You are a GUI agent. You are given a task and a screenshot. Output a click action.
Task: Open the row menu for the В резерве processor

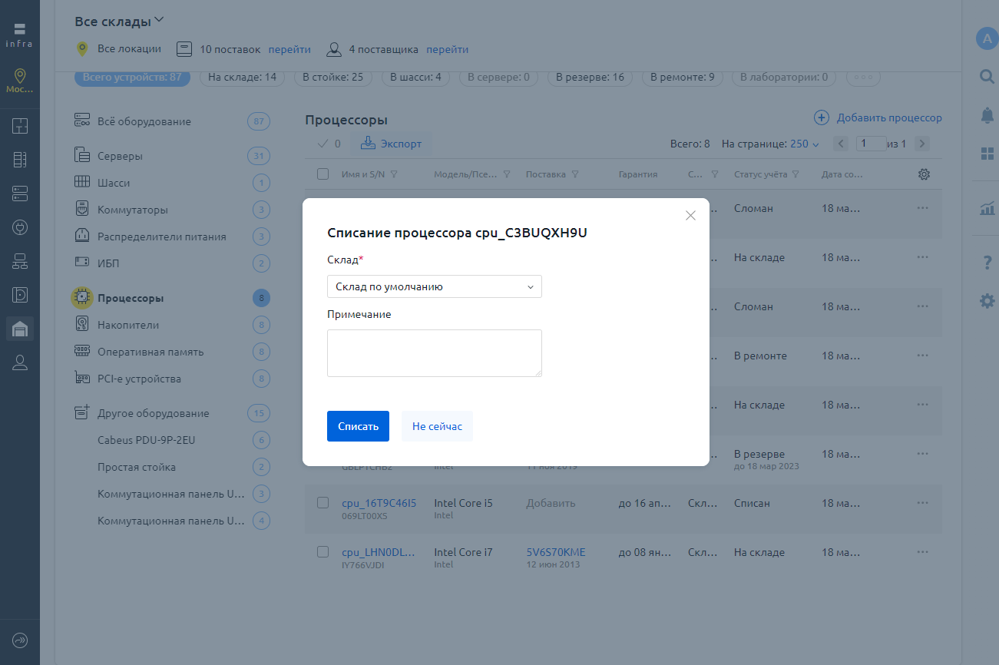(x=923, y=454)
